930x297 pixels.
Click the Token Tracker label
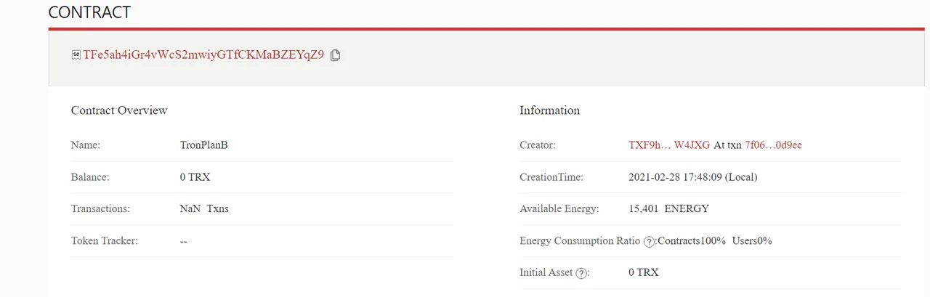pos(105,240)
